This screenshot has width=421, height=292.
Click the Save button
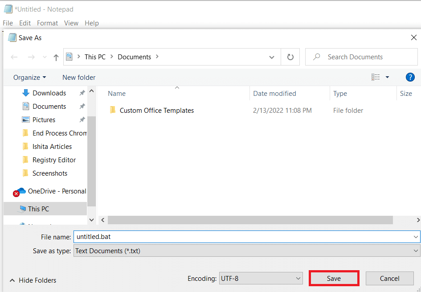[334, 279]
